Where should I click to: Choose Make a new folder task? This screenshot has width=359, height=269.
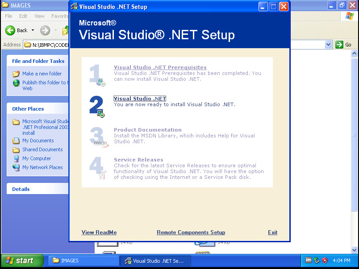coord(42,74)
